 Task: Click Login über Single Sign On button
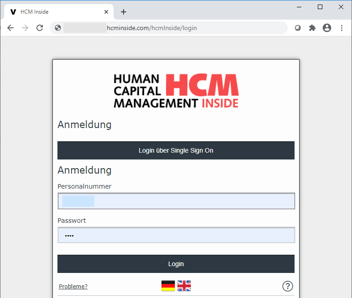coord(176,150)
